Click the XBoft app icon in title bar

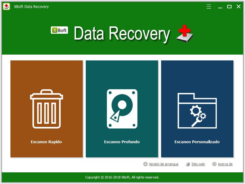6,6
